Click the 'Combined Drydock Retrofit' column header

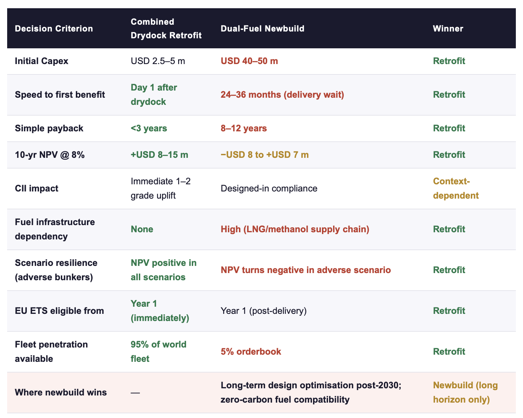click(166, 29)
